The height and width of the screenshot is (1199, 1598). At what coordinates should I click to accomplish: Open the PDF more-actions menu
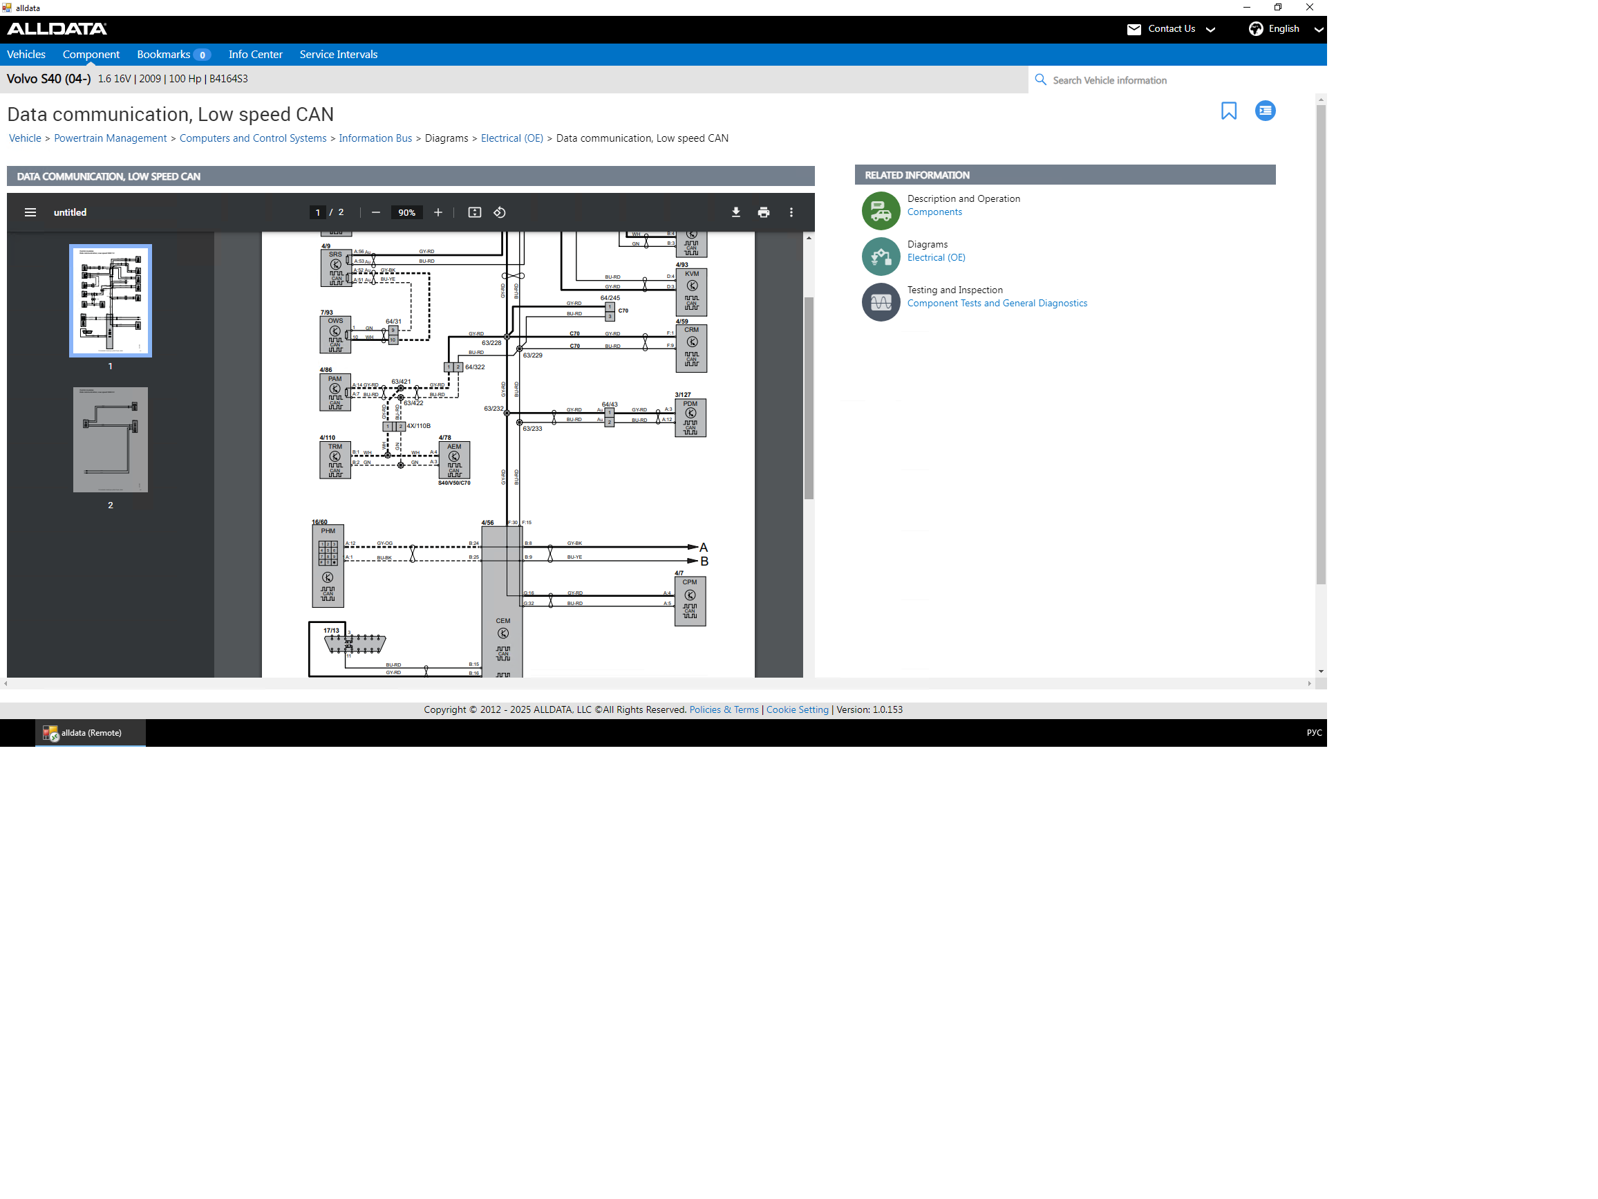(x=791, y=212)
